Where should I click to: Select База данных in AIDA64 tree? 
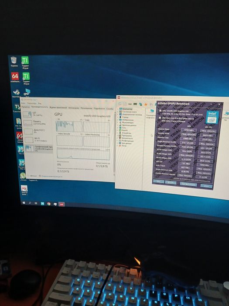pos(127,143)
